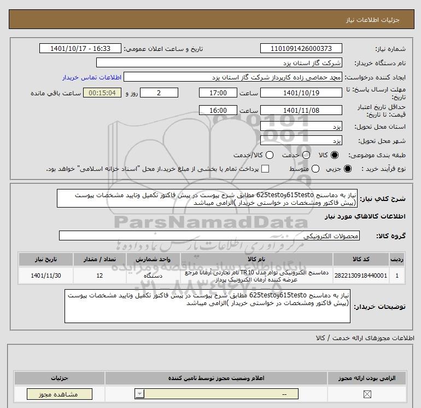Click the request creator field
The height and width of the screenshot is (408, 421).
pos(233,77)
